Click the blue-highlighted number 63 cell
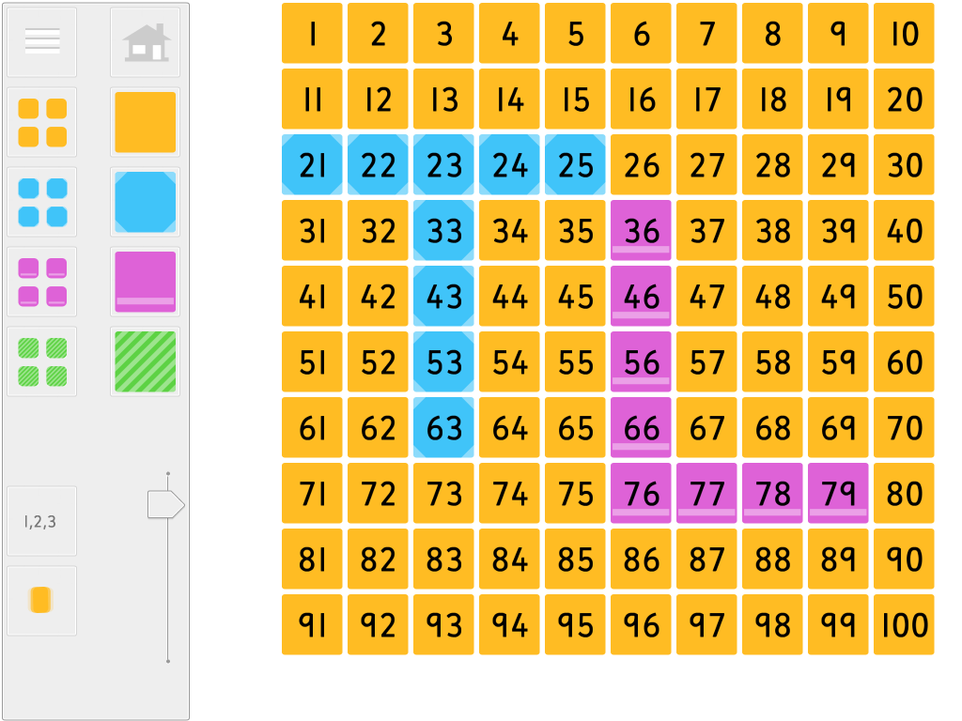The height and width of the screenshot is (721, 962). tap(443, 428)
